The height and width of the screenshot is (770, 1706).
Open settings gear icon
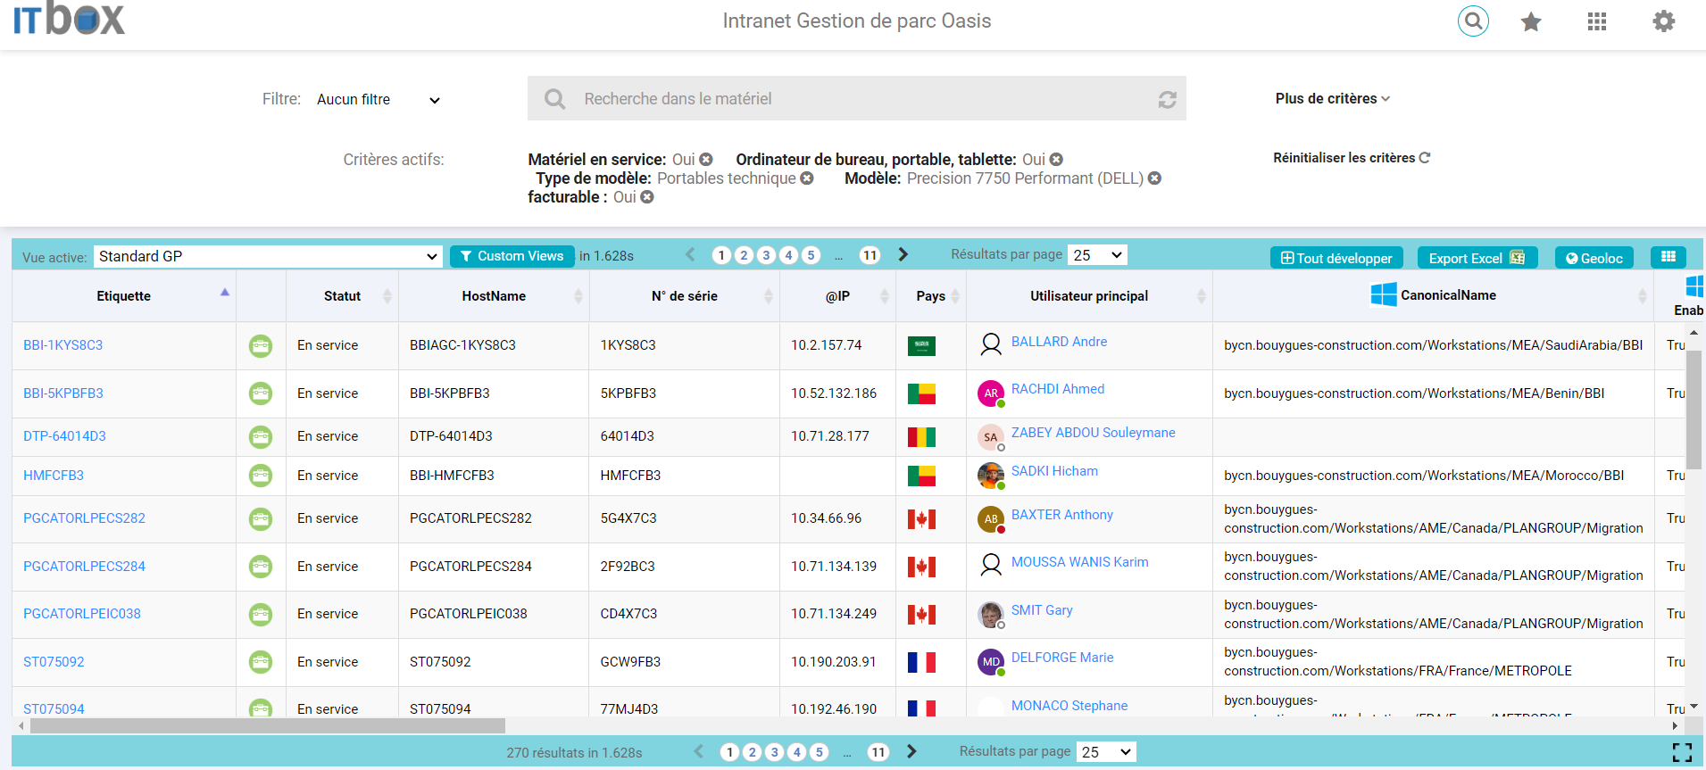1663,21
